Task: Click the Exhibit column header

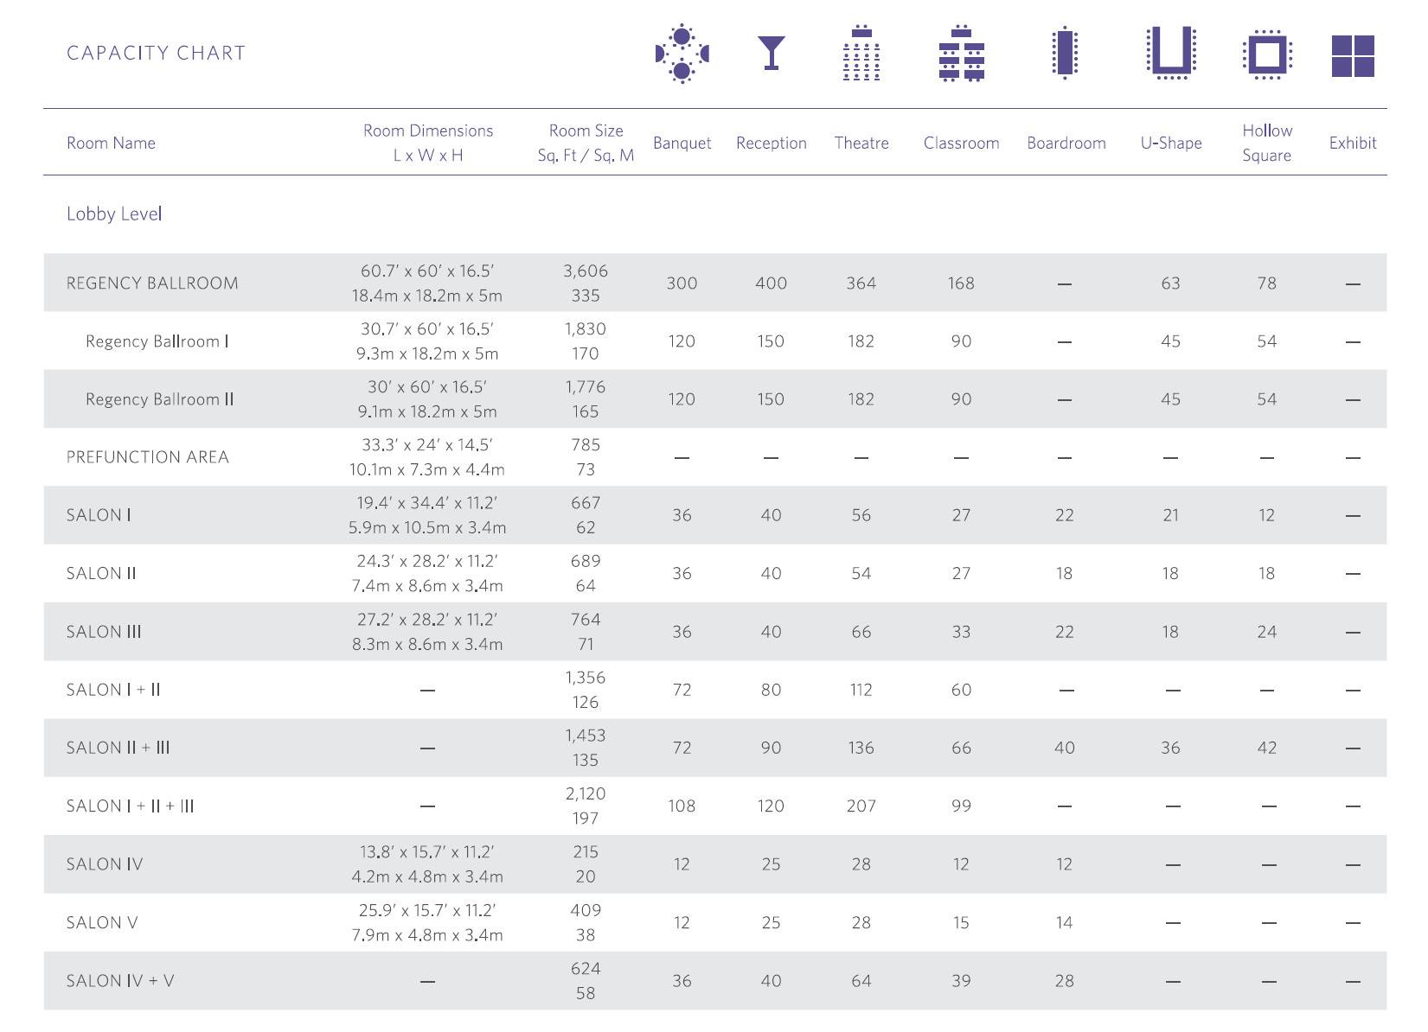Action: 1353,143
